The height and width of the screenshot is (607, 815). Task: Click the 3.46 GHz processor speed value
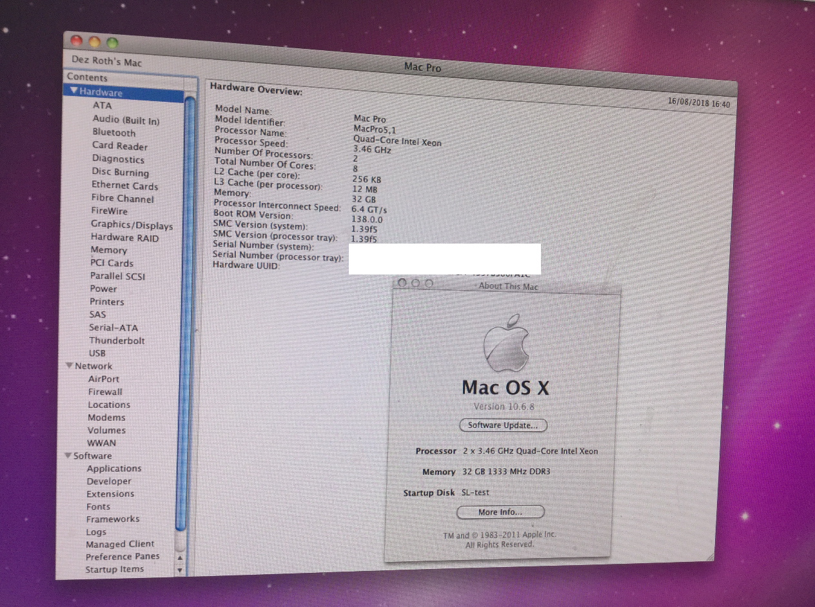tap(372, 149)
